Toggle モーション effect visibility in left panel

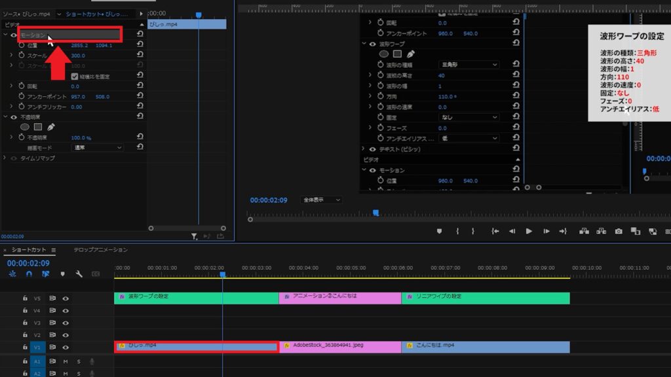coord(14,35)
